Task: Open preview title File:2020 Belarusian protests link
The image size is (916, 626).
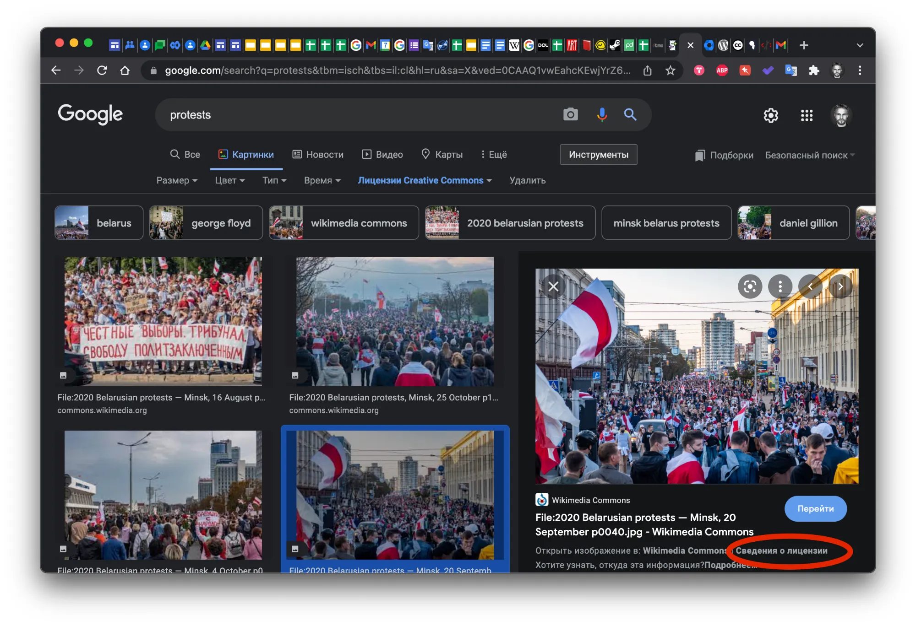Action: tap(644, 524)
